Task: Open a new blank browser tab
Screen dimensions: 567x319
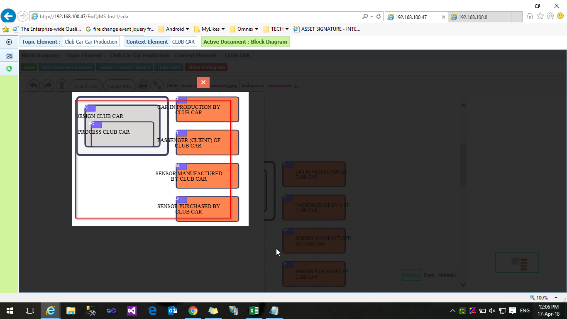Action: tap(517, 17)
